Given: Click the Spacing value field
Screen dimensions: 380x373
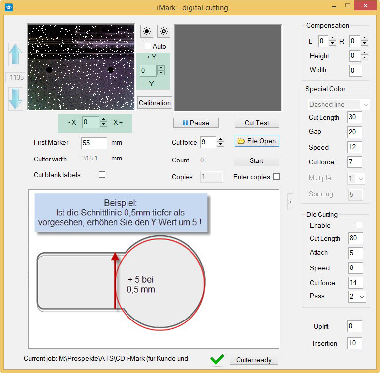Looking at the screenshot, I should tap(356, 194).
